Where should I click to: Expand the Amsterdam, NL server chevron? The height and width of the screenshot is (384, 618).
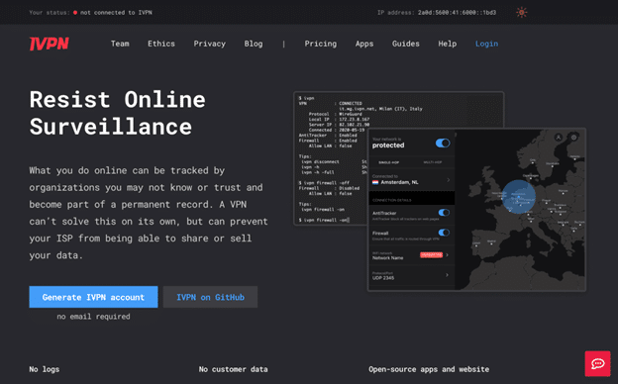click(448, 180)
